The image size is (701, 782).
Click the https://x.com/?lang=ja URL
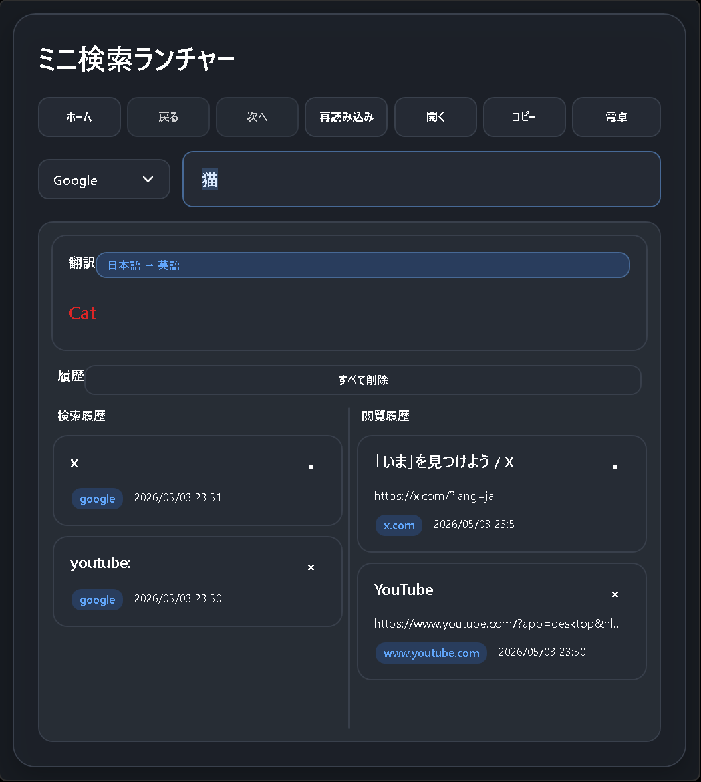click(x=434, y=496)
